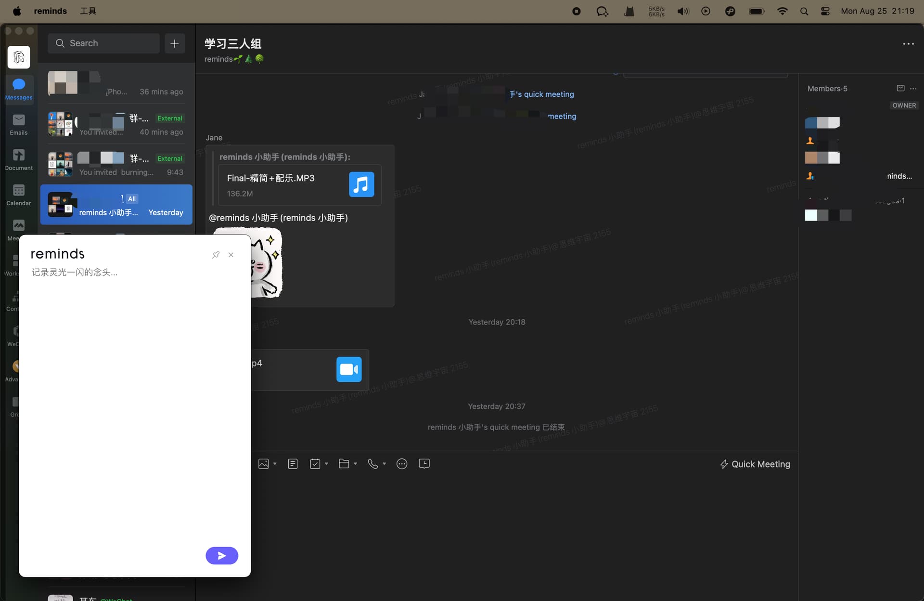The width and height of the screenshot is (924, 601).
Task: Click the round more-options icon in chat toolbar
Action: [402, 464]
